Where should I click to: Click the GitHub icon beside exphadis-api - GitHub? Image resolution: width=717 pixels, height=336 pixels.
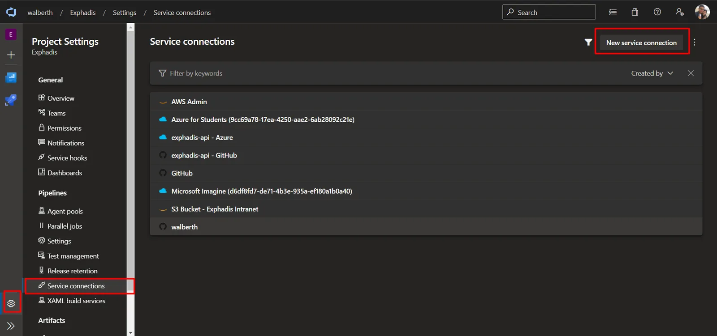point(163,155)
